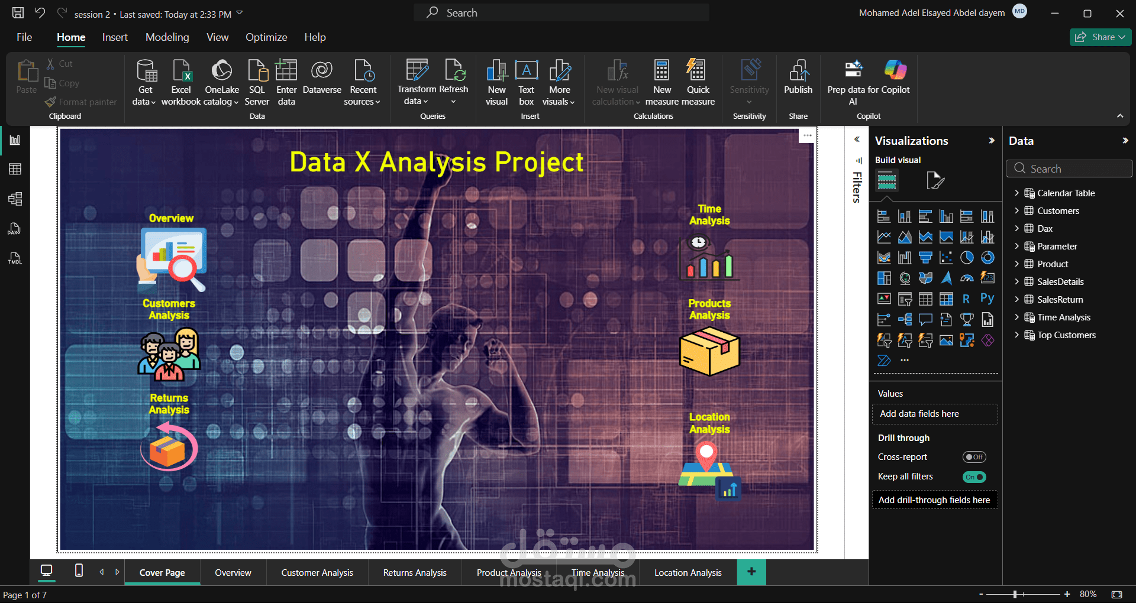
Task: Select the R script visual icon
Action: [966, 299]
